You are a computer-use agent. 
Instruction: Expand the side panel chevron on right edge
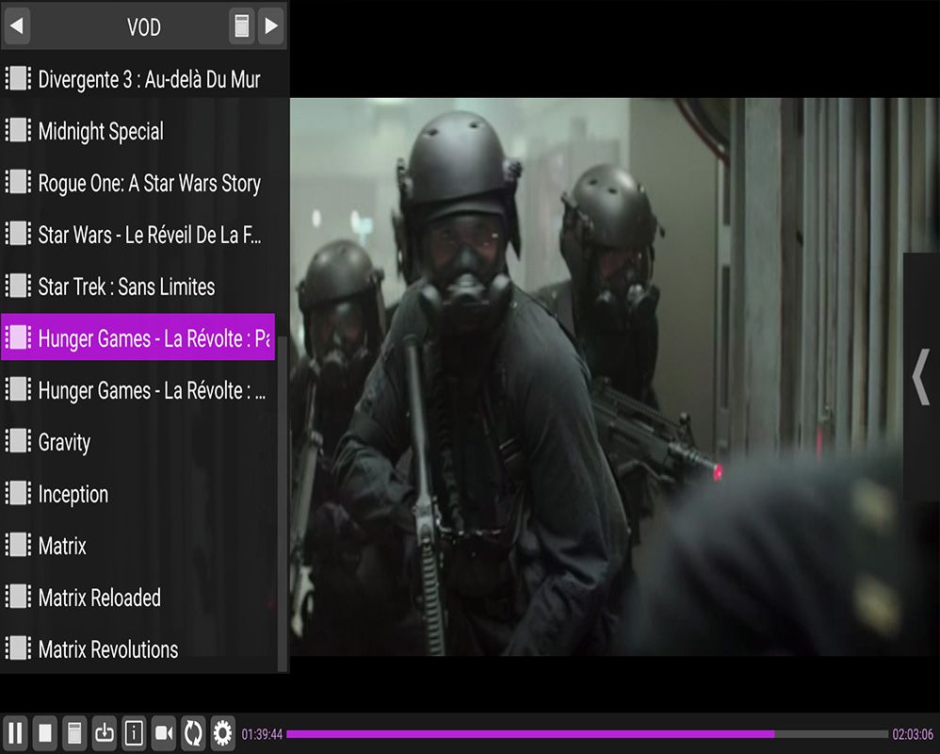point(921,377)
